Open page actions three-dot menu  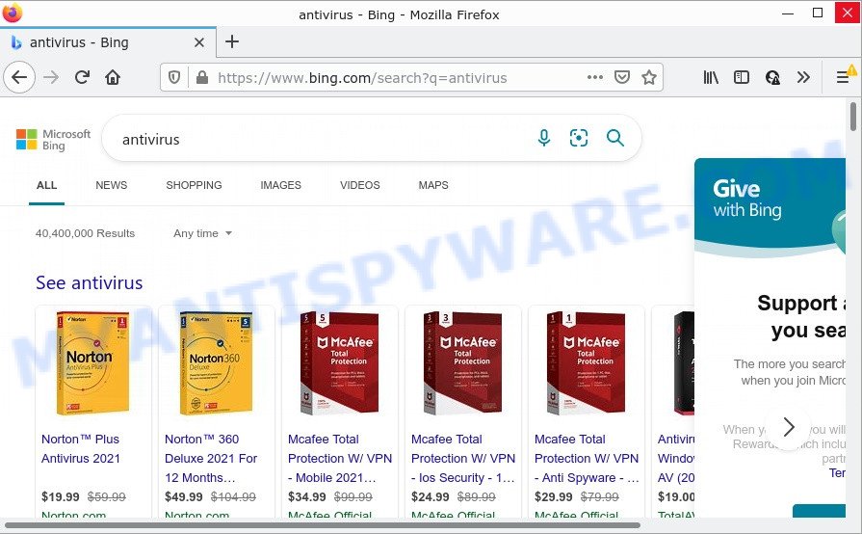(595, 77)
